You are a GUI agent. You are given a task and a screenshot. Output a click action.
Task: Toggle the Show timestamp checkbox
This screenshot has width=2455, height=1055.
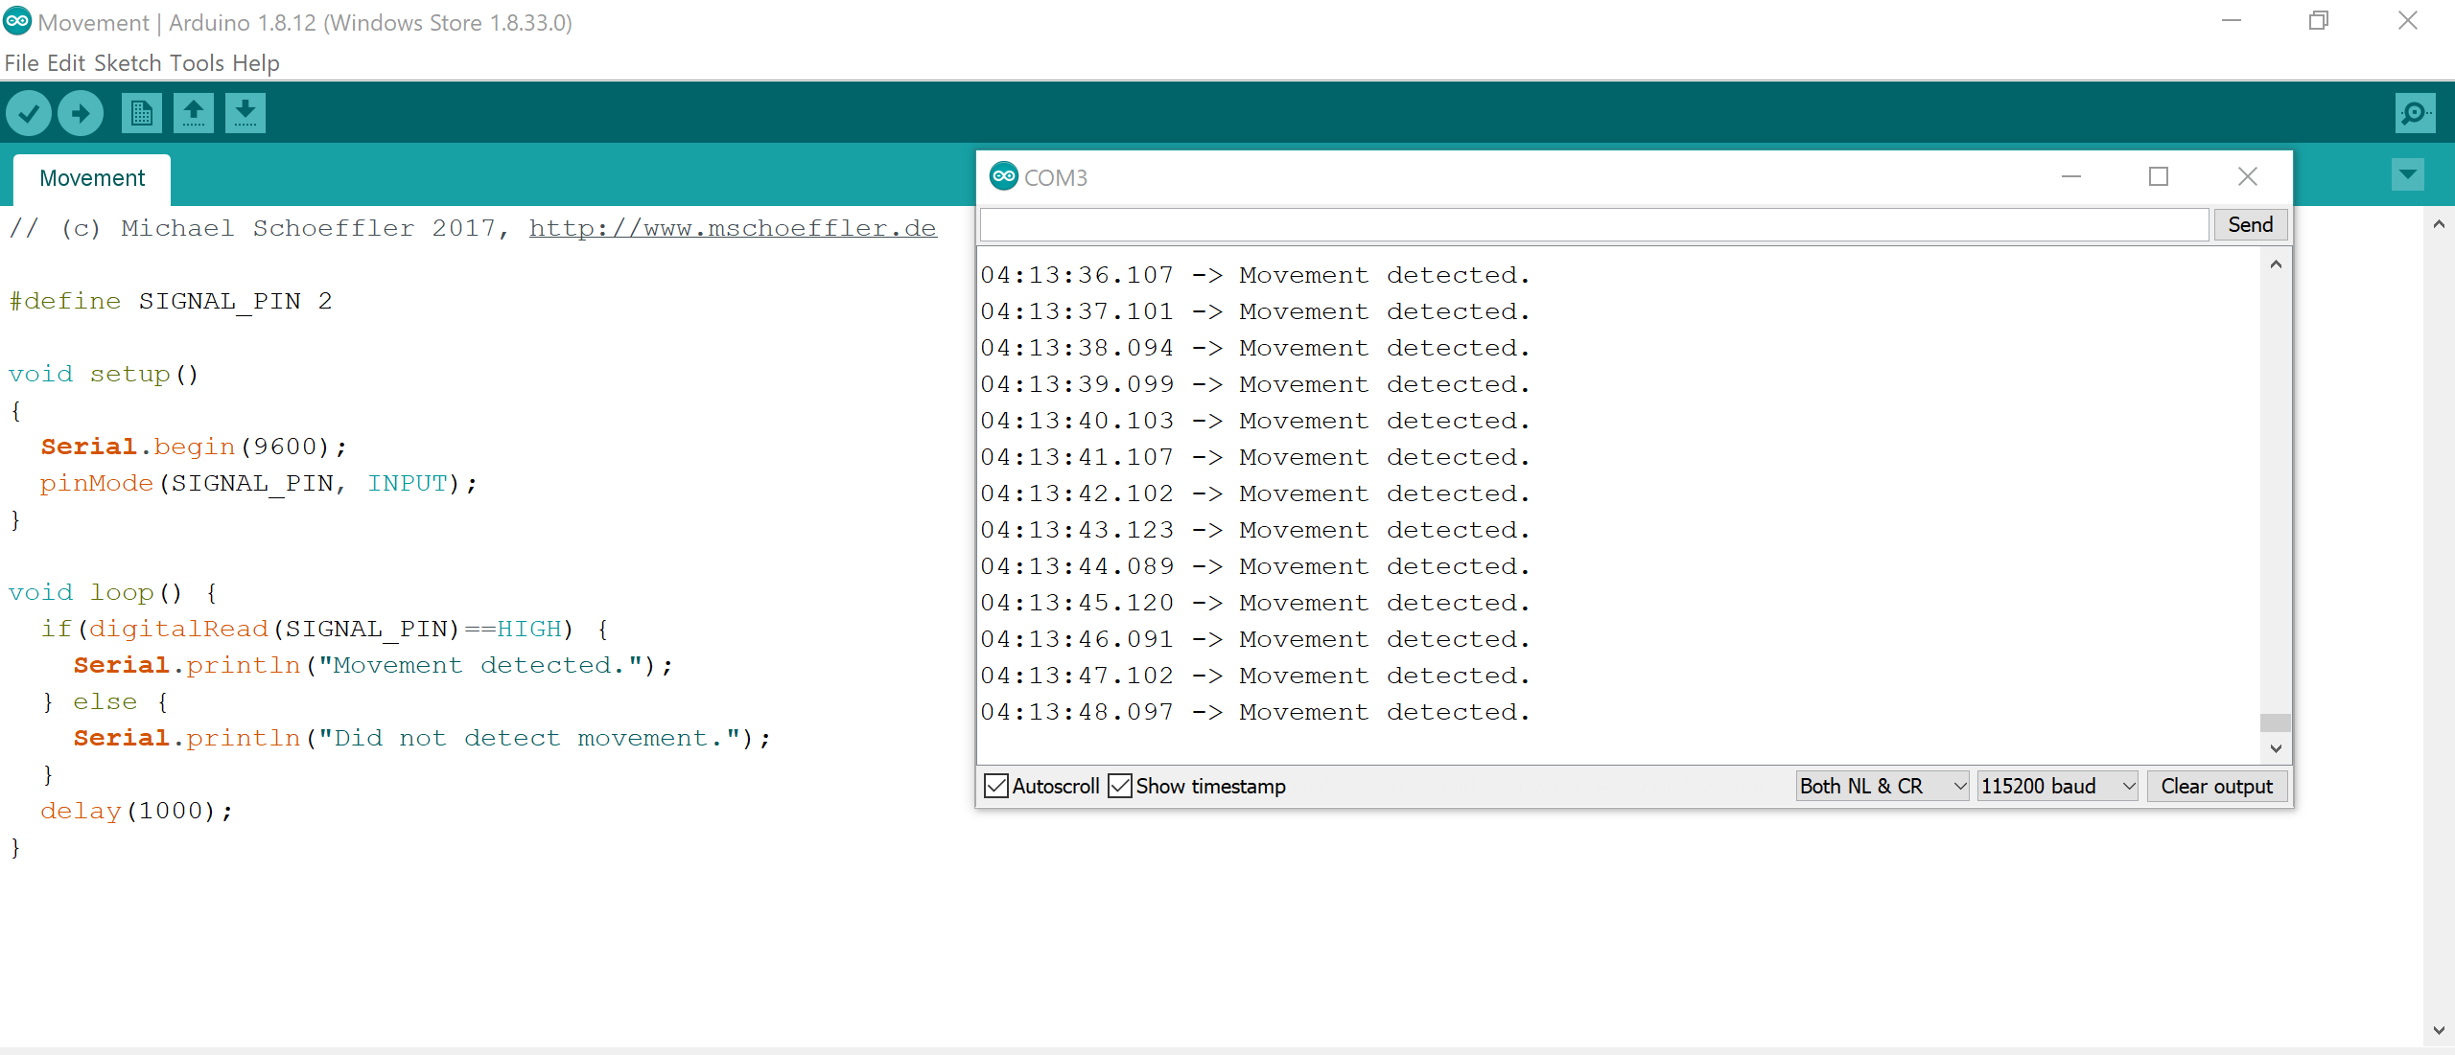tap(1119, 786)
